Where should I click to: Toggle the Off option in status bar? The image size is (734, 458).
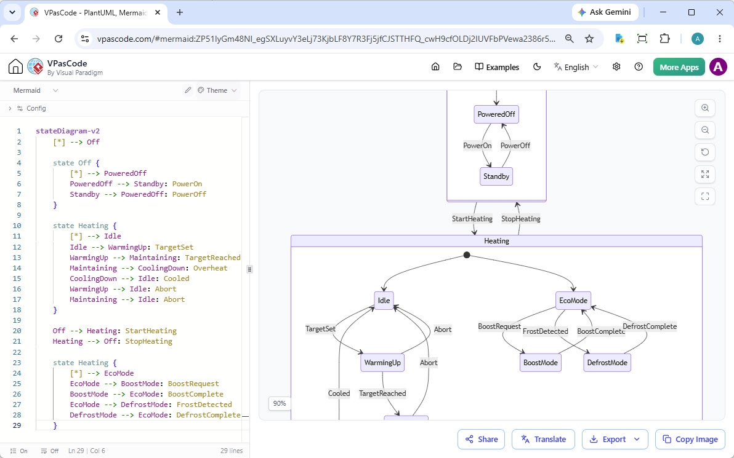tap(50, 451)
